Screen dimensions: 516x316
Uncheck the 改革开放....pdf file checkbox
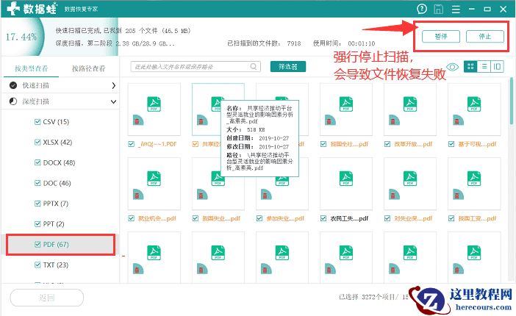[387, 144]
